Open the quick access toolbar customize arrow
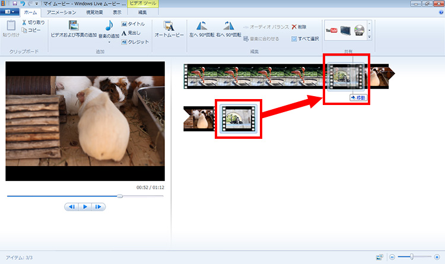 37,4
